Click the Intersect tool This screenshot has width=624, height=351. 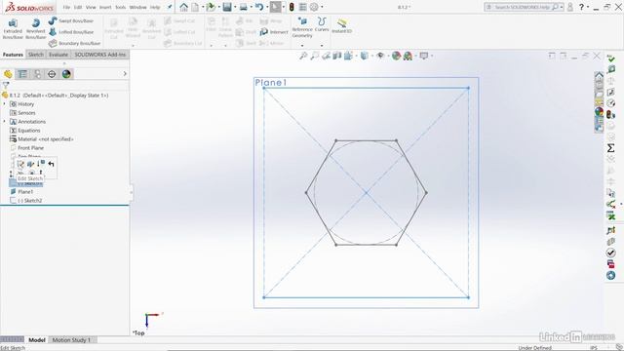tap(274, 32)
